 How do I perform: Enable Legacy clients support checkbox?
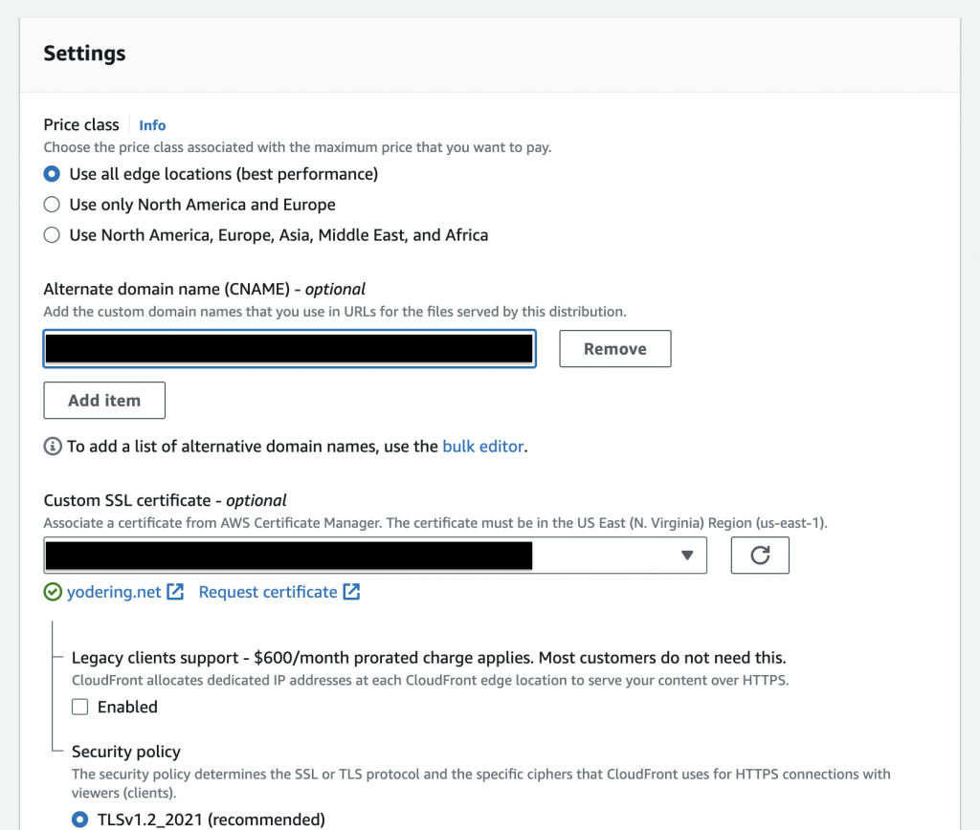coord(80,708)
